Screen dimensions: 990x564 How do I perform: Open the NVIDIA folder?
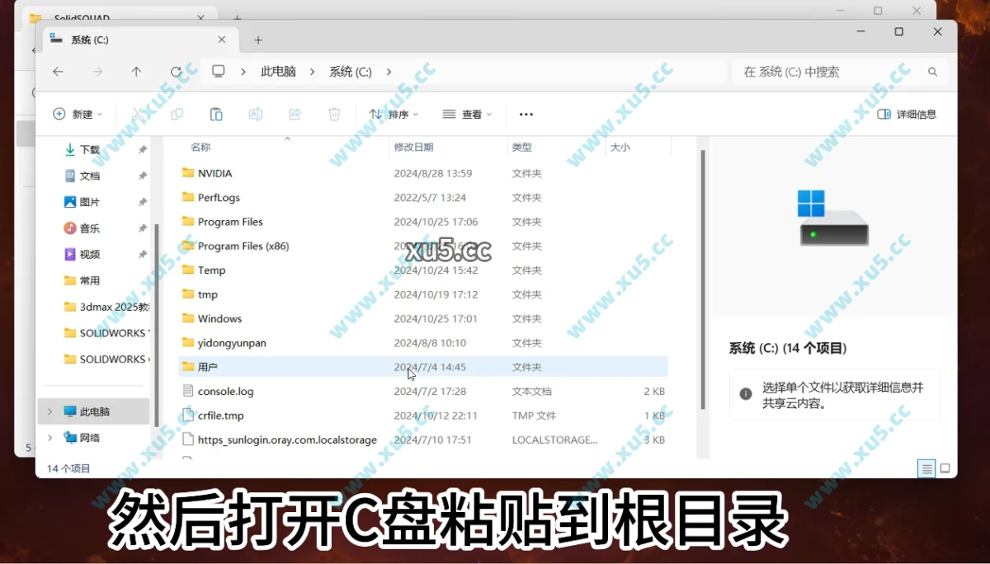[x=216, y=173]
